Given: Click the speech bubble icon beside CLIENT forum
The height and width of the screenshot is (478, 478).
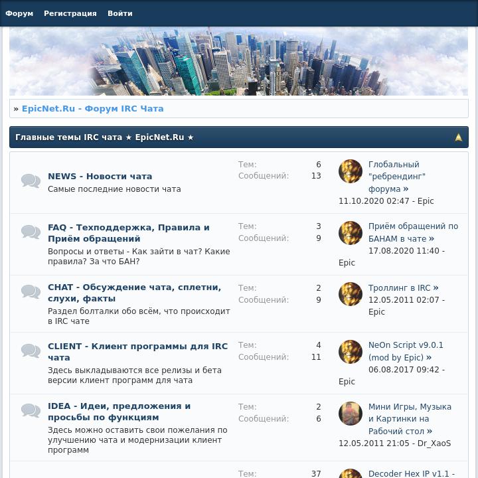Looking at the screenshot, I should 31,351.
